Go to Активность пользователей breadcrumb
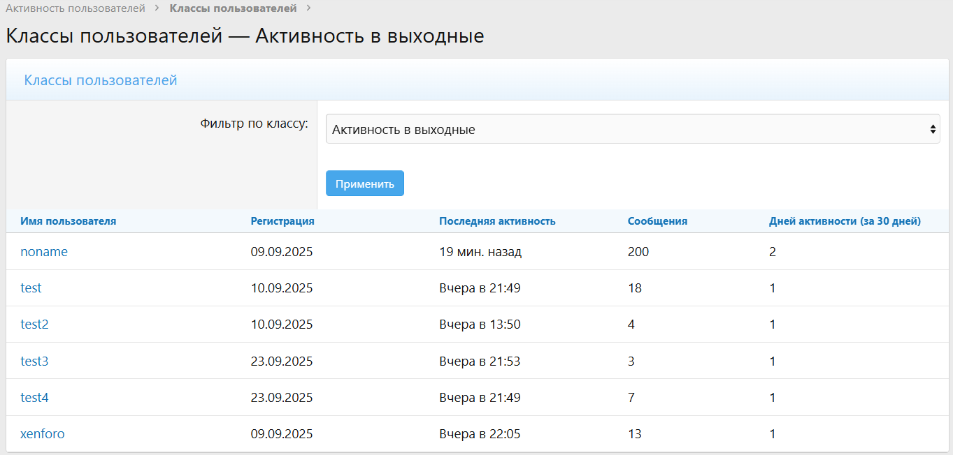The image size is (953, 455). pyautogui.click(x=76, y=8)
